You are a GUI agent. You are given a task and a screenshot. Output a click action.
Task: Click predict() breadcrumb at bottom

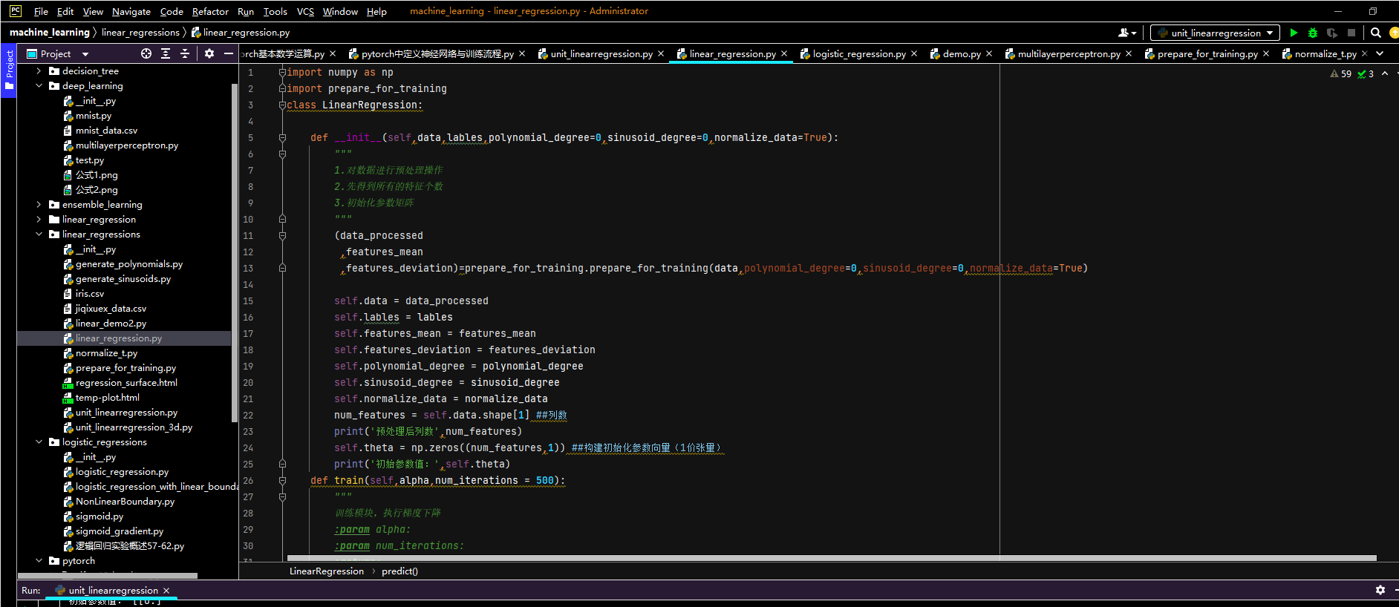[x=400, y=571]
